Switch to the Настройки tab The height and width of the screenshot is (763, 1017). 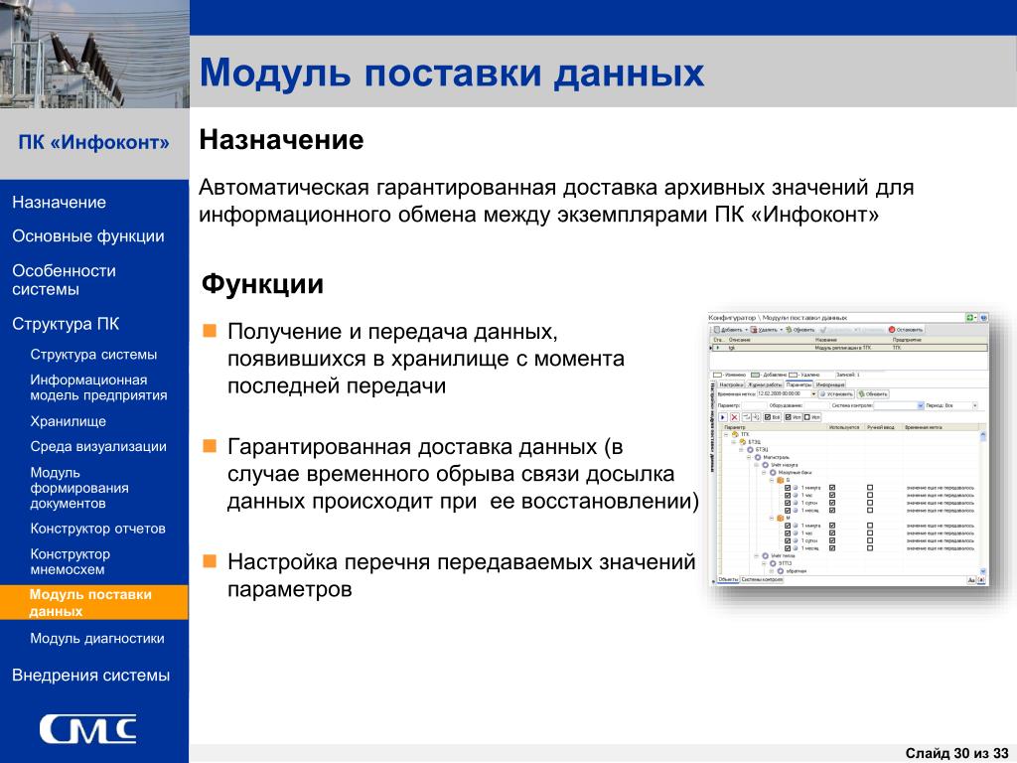click(x=731, y=384)
